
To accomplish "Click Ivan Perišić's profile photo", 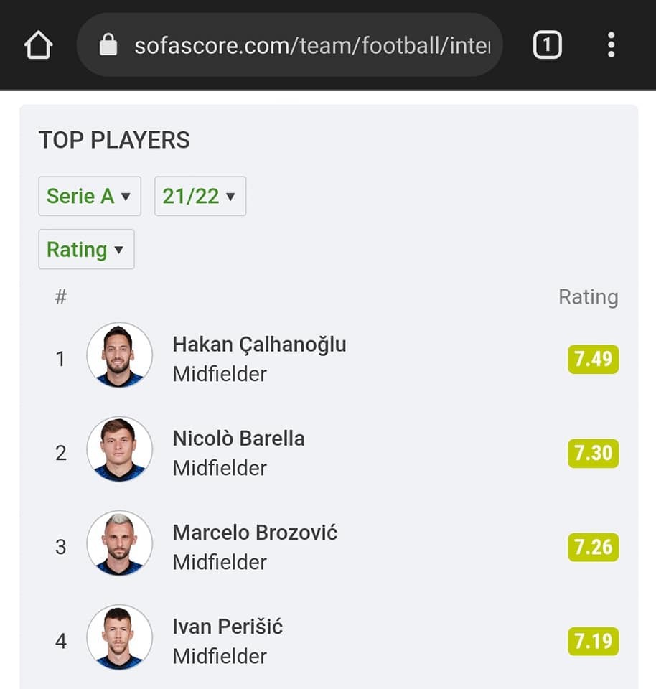I will coord(119,637).
